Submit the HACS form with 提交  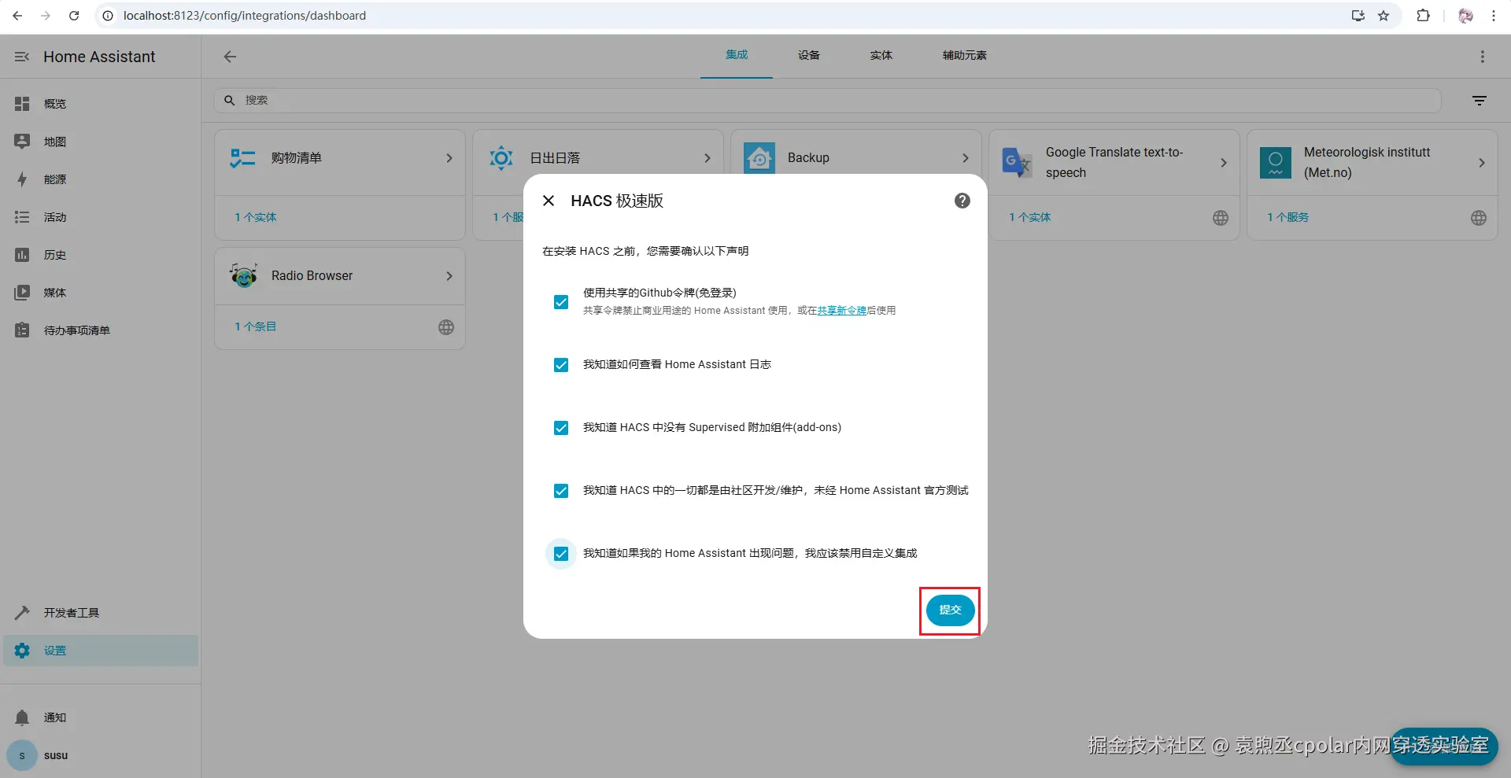pyautogui.click(x=950, y=610)
